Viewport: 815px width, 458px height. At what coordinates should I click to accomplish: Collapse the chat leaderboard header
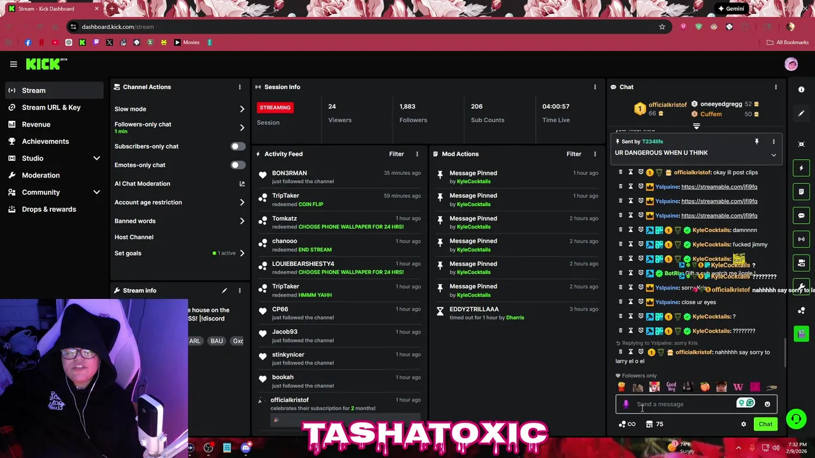tap(696, 127)
